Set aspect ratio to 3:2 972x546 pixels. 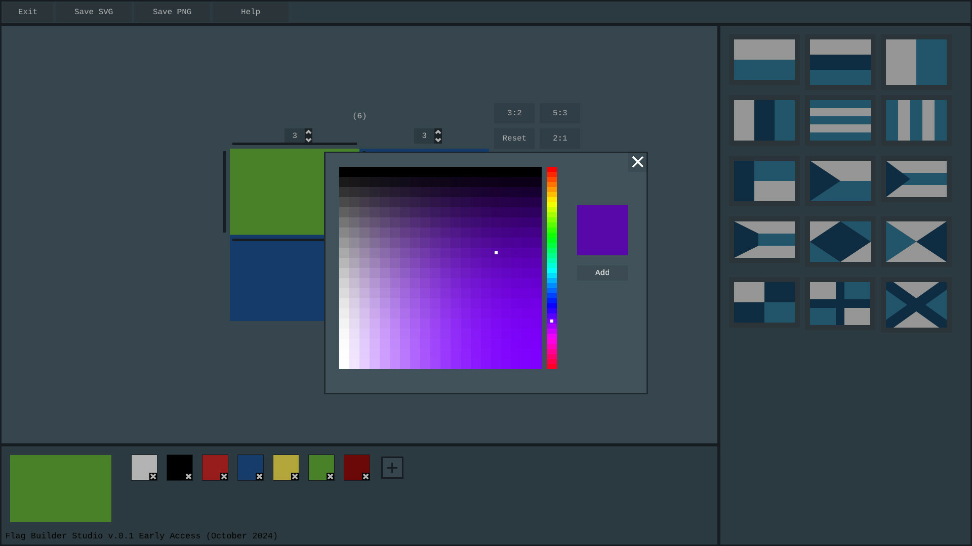pos(514,113)
